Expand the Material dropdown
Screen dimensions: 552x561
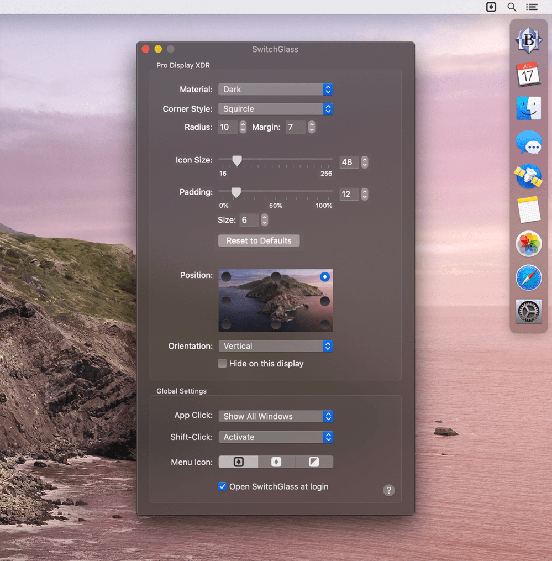(x=275, y=90)
